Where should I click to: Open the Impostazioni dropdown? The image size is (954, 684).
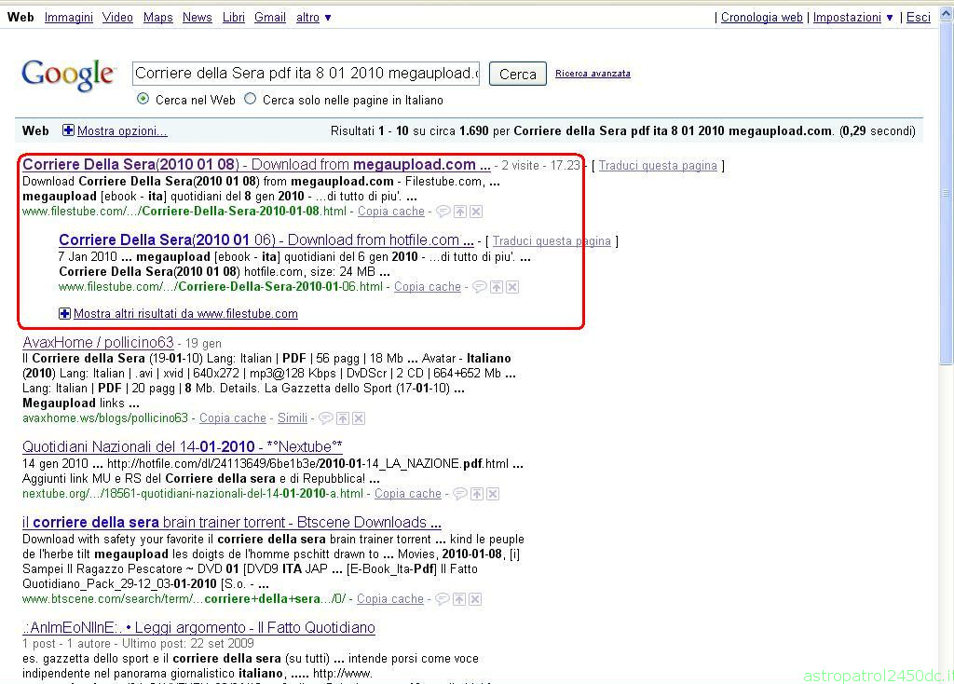click(853, 17)
